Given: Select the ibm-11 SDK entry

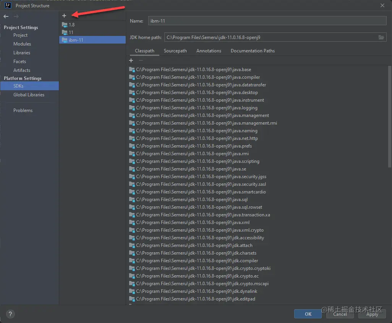Looking at the screenshot, I should (92, 40).
